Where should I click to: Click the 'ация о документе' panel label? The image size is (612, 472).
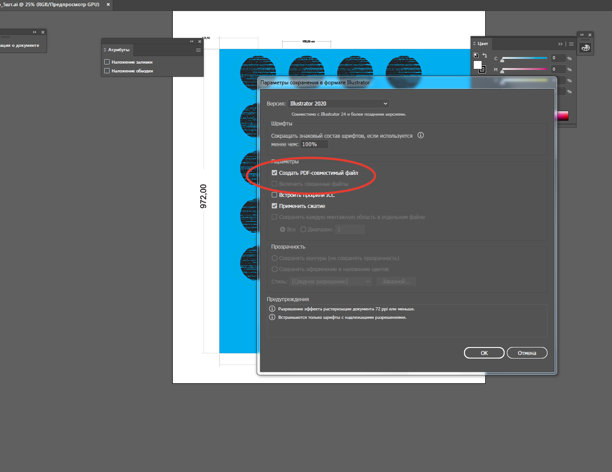[19, 45]
